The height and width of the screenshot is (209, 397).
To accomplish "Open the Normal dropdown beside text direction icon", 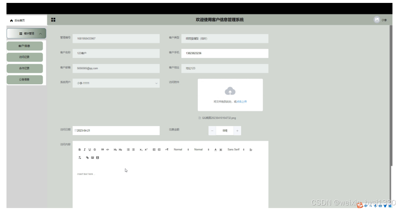I will click(181, 150).
